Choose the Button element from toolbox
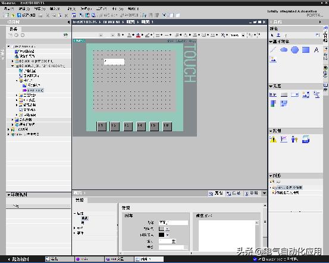This screenshot has width=329, height=263. [284, 95]
